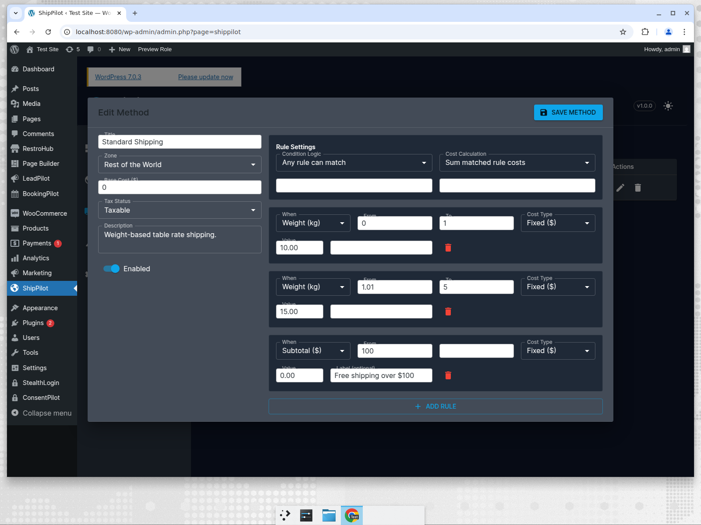The image size is (701, 525).
Task: Open the Dashboard menu
Action: (42, 69)
